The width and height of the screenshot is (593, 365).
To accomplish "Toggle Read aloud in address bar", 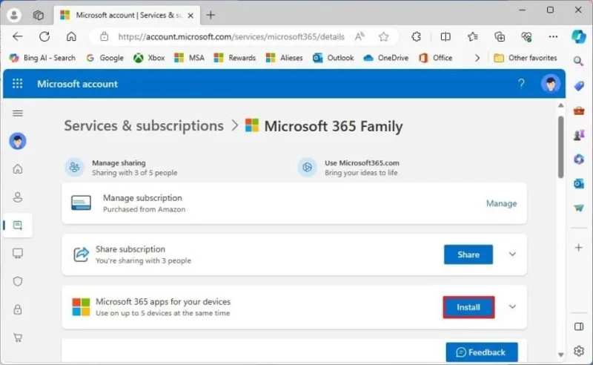I will coord(360,36).
